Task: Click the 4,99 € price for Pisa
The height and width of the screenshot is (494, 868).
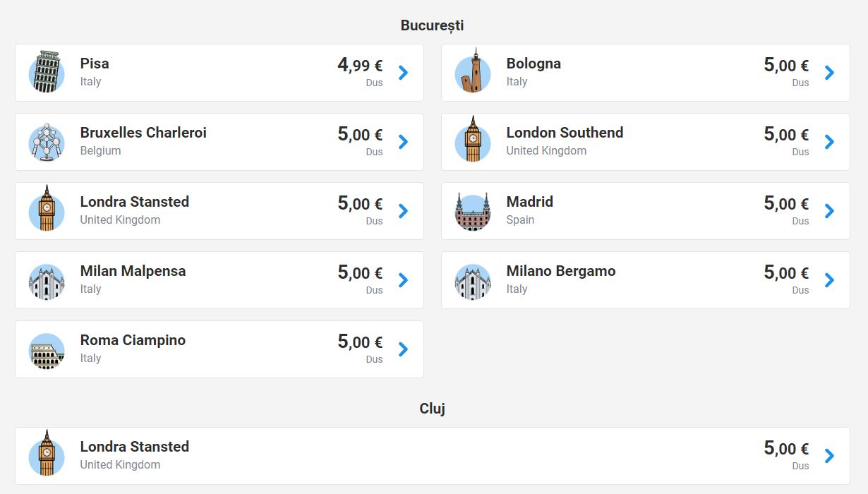Action: (360, 66)
